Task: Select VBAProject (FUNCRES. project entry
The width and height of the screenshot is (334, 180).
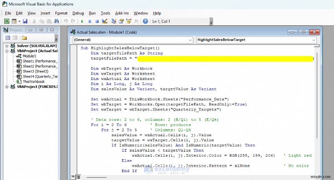Action: coord(37,87)
